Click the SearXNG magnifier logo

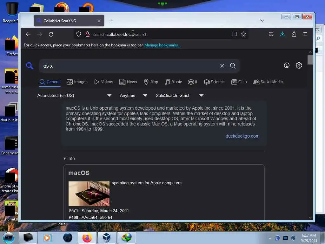coord(30,66)
